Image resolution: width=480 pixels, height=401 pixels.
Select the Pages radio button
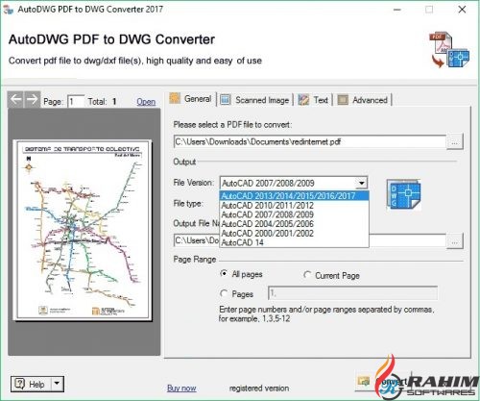[x=224, y=293]
